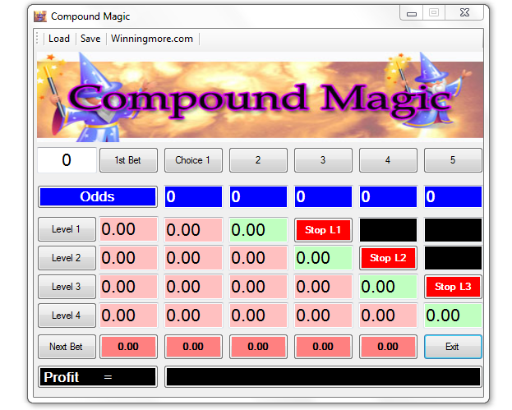This screenshot has height=410, width=512.
Task: Click Level 1 value under 1st Bet
Action: coord(129,229)
